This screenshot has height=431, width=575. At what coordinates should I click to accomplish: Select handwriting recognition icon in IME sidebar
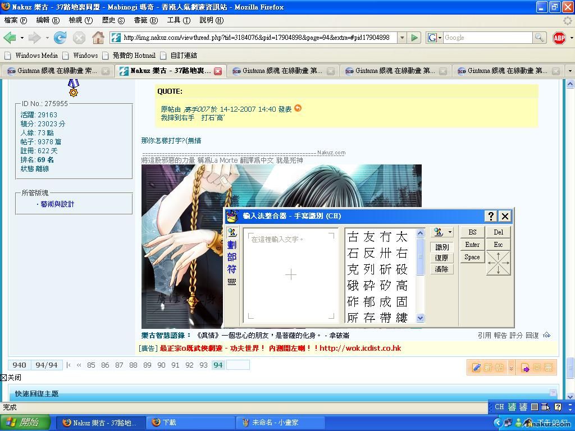click(x=232, y=232)
